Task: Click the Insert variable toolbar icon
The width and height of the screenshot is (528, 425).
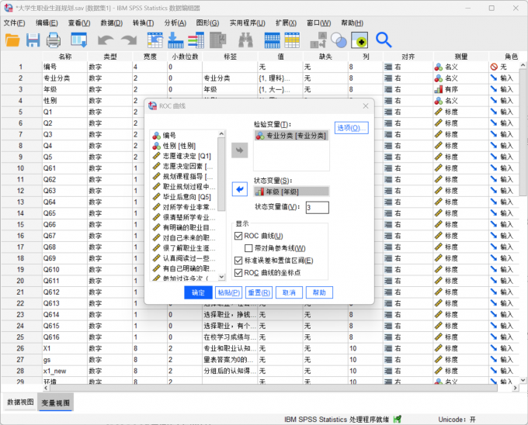Action: click(292, 40)
